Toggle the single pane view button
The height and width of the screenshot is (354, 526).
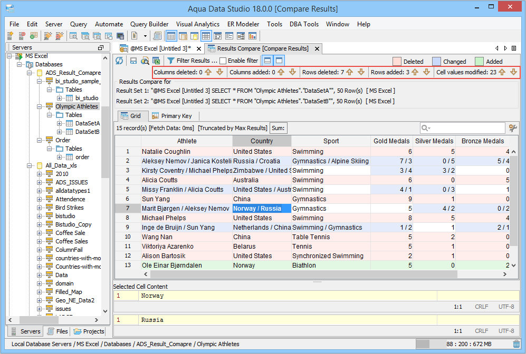(279, 61)
